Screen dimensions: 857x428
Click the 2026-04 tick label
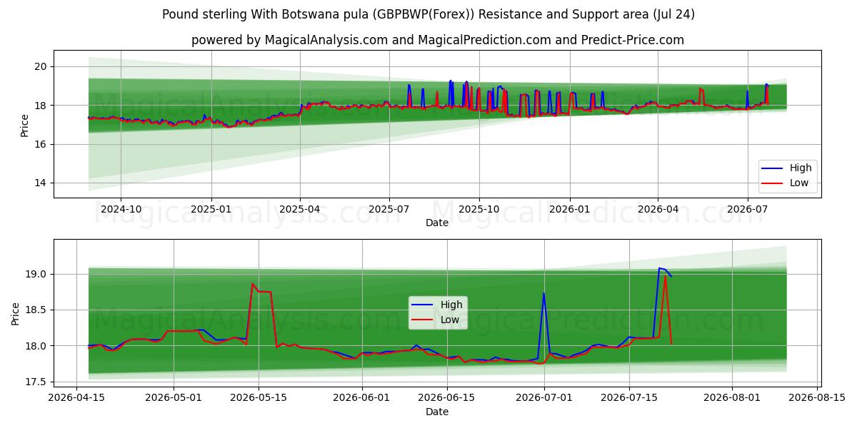(657, 208)
